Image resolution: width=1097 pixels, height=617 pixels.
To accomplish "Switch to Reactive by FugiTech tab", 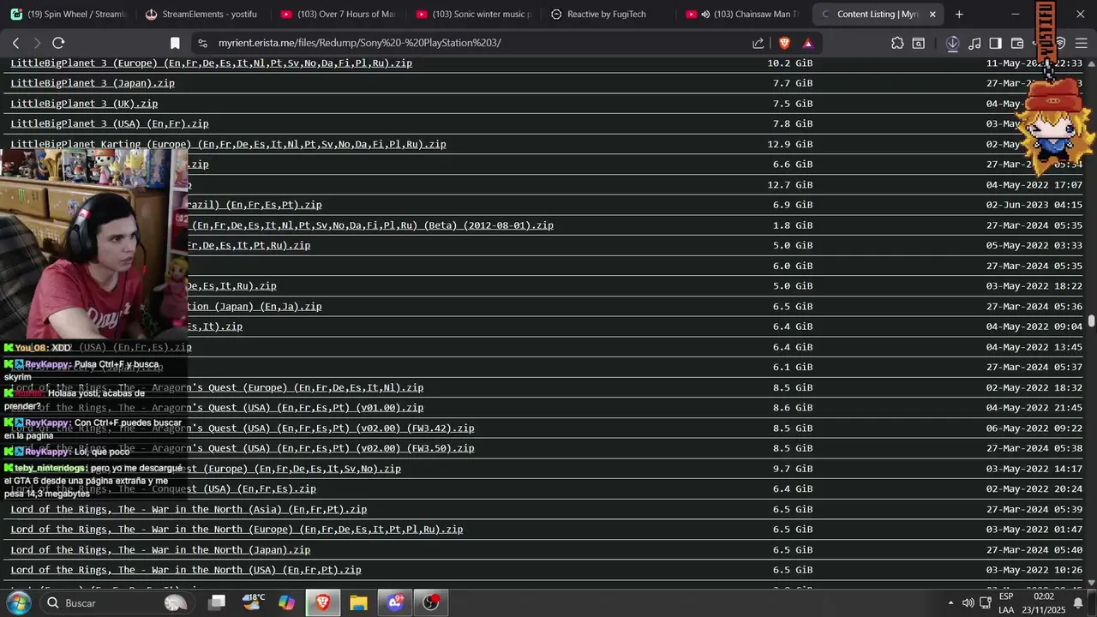I will pyautogui.click(x=608, y=14).
